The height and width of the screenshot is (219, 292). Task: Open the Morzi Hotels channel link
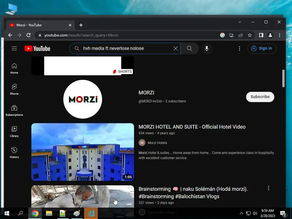pyautogui.click(x=157, y=143)
